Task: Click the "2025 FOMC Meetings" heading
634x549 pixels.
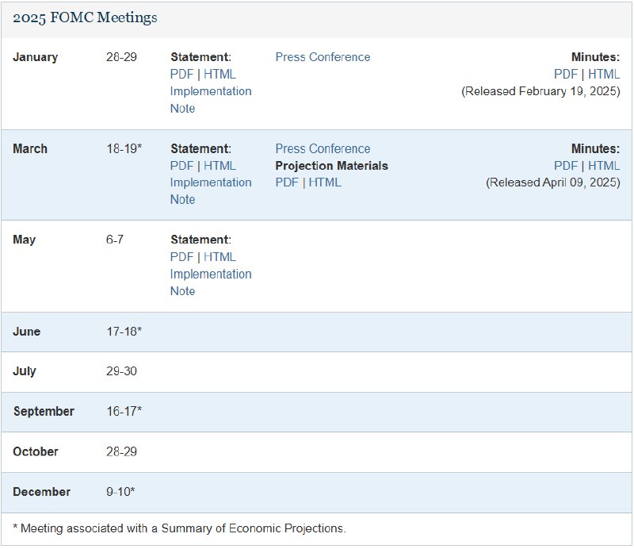Action: pyautogui.click(x=85, y=17)
